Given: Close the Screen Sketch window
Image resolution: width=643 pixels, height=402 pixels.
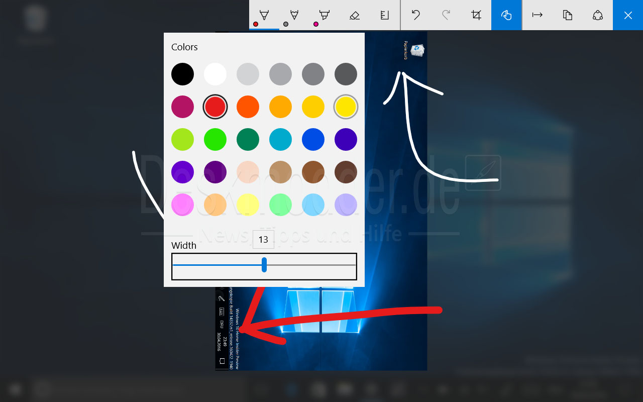Looking at the screenshot, I should pyautogui.click(x=628, y=15).
